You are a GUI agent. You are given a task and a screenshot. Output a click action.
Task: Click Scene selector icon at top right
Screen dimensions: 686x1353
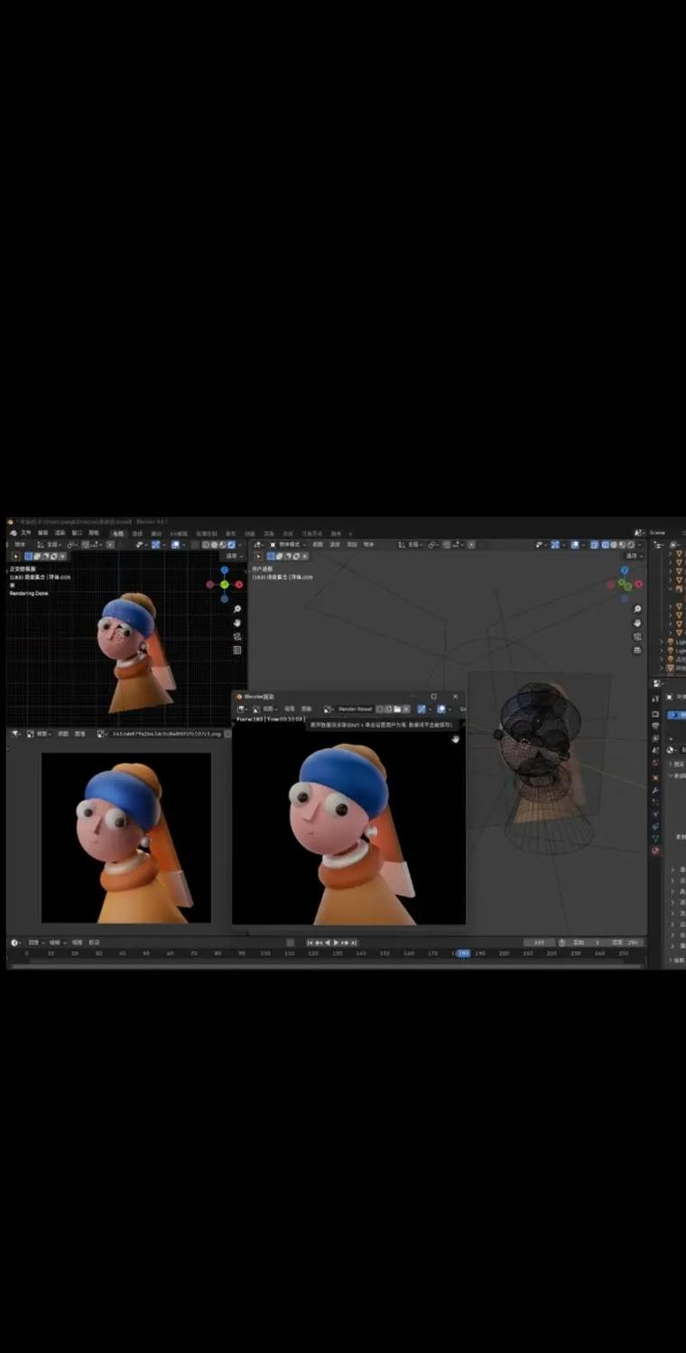pyautogui.click(x=640, y=532)
